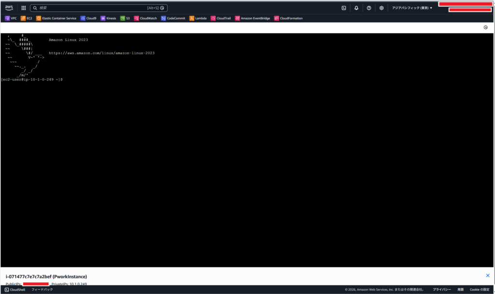Expand the Asia Pacific (Tokyo) region dropdown

point(412,8)
